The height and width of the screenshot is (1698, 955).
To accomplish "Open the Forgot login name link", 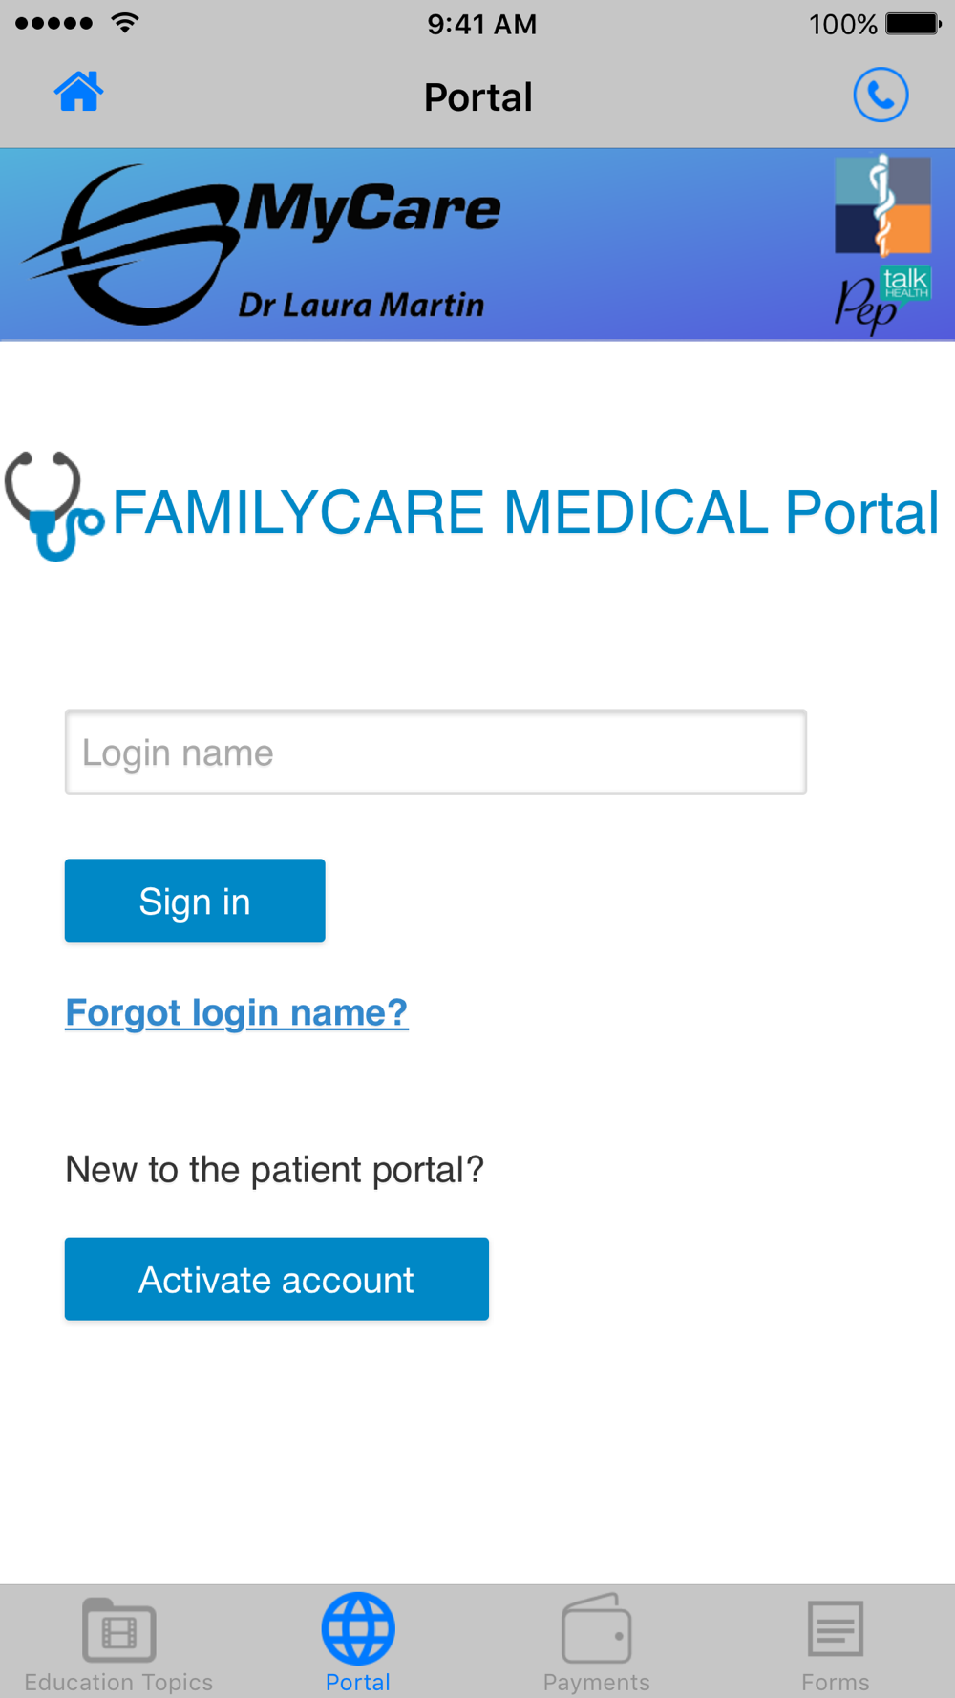I will [237, 1012].
